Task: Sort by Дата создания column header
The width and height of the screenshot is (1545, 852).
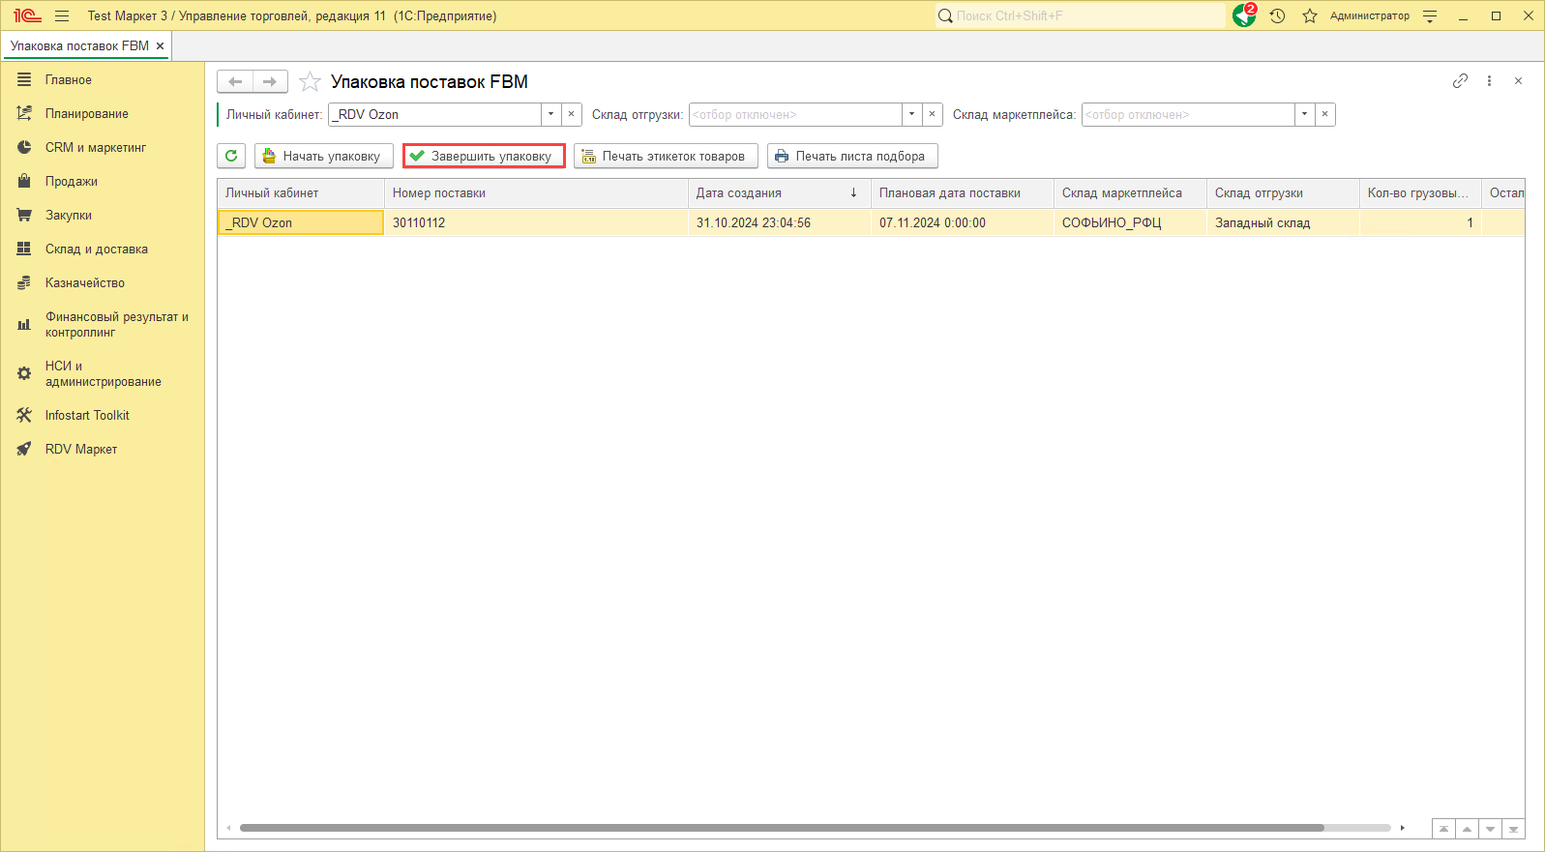Action: pos(779,193)
